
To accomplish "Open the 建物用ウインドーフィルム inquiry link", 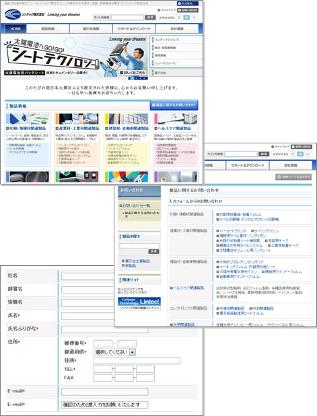I will click(x=282, y=272).
